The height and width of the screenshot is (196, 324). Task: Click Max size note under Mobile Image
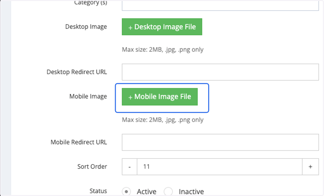click(163, 120)
